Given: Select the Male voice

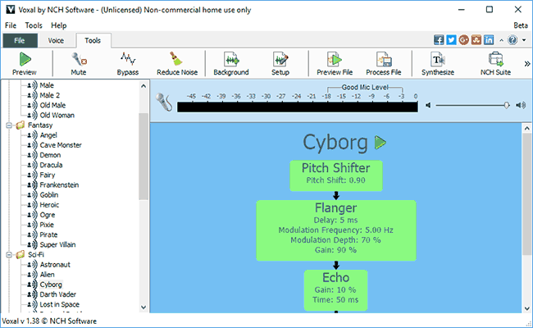Looking at the screenshot, I should pyautogui.click(x=47, y=85).
